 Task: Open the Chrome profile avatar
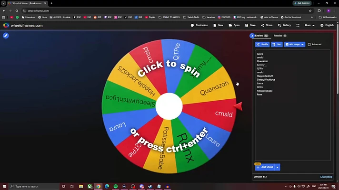click(329, 11)
